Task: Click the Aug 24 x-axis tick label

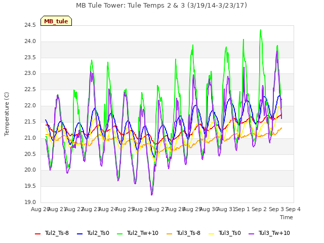Action: [x=108, y=209]
